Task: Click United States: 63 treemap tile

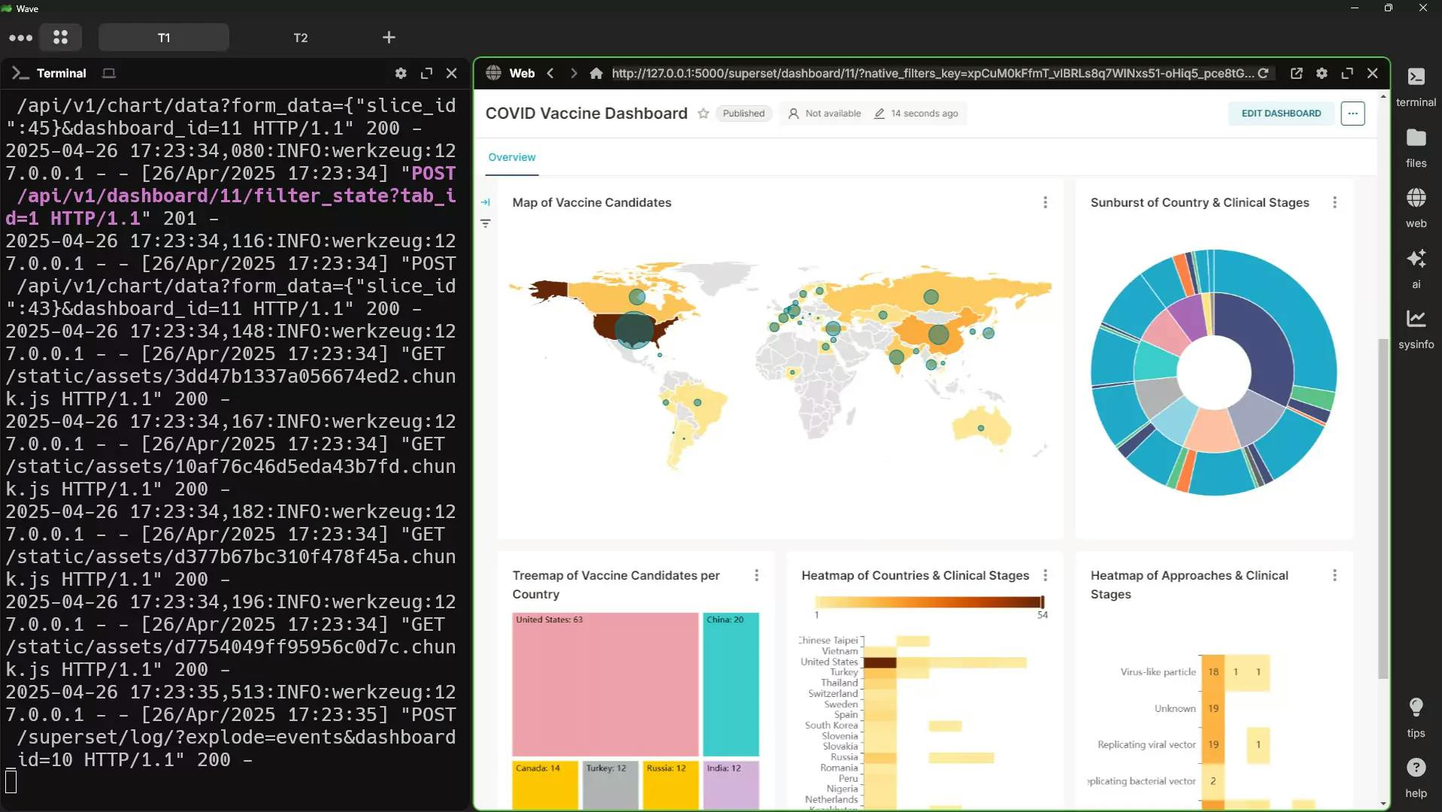Action: (x=605, y=684)
